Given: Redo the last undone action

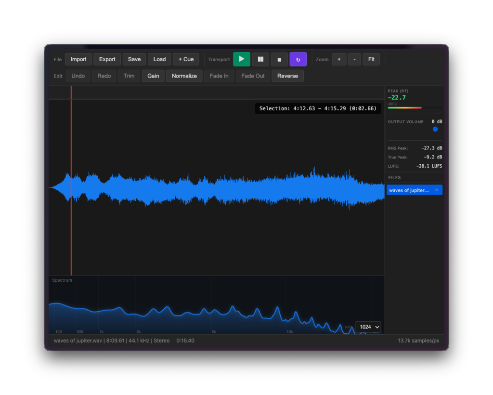Looking at the screenshot, I should [104, 76].
